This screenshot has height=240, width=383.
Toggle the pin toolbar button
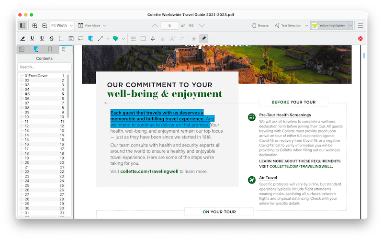pyautogui.click(x=203, y=38)
